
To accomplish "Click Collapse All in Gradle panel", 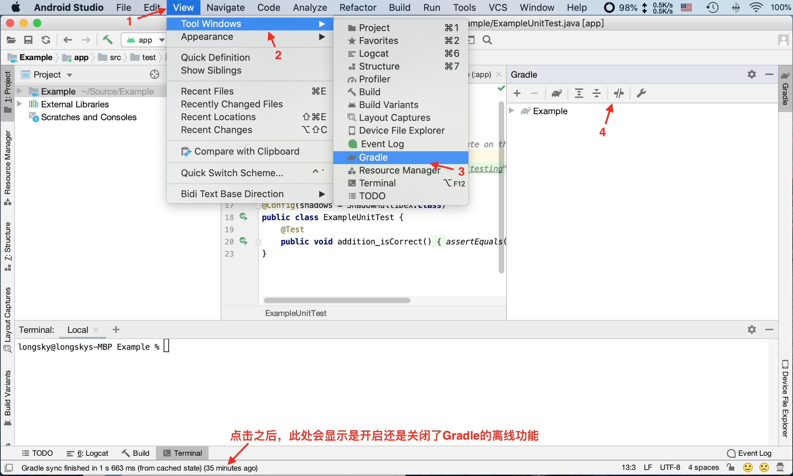I will click(x=597, y=93).
